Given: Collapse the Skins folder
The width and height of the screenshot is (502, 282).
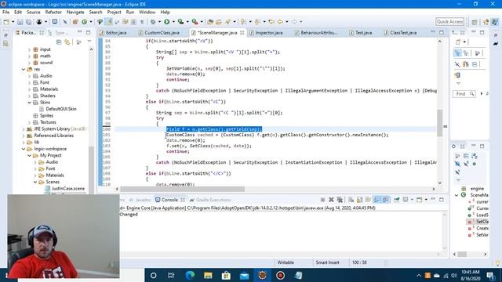Looking at the screenshot, I should click(x=30, y=103).
